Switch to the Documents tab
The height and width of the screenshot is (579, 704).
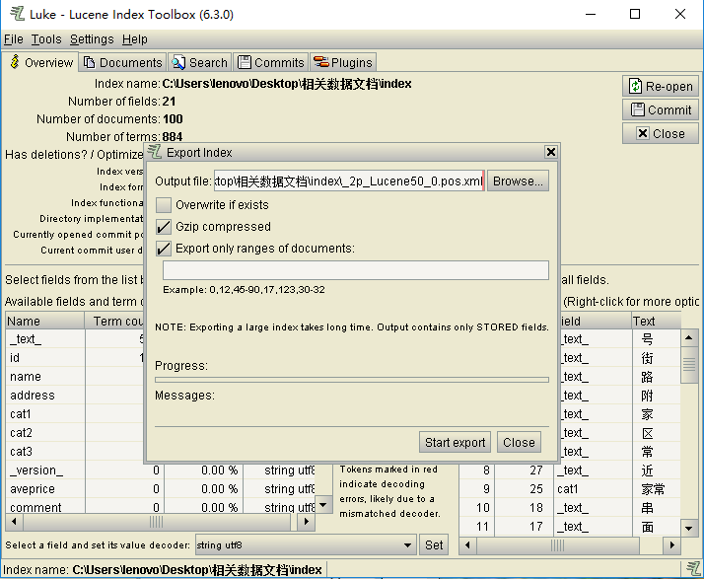click(x=122, y=62)
